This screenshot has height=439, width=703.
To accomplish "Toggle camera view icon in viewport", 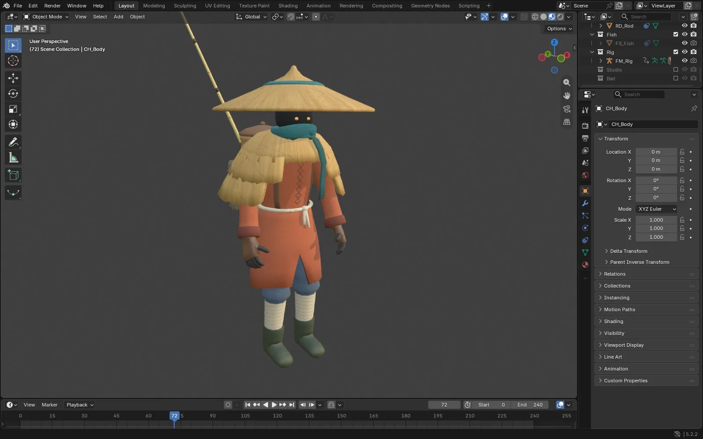I will tap(567, 109).
